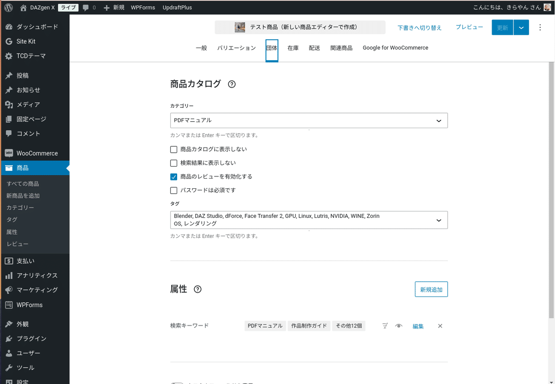Viewport: 555px width, 384px height.
Task: Open アナリティクス in the sidebar
Action: (35, 275)
